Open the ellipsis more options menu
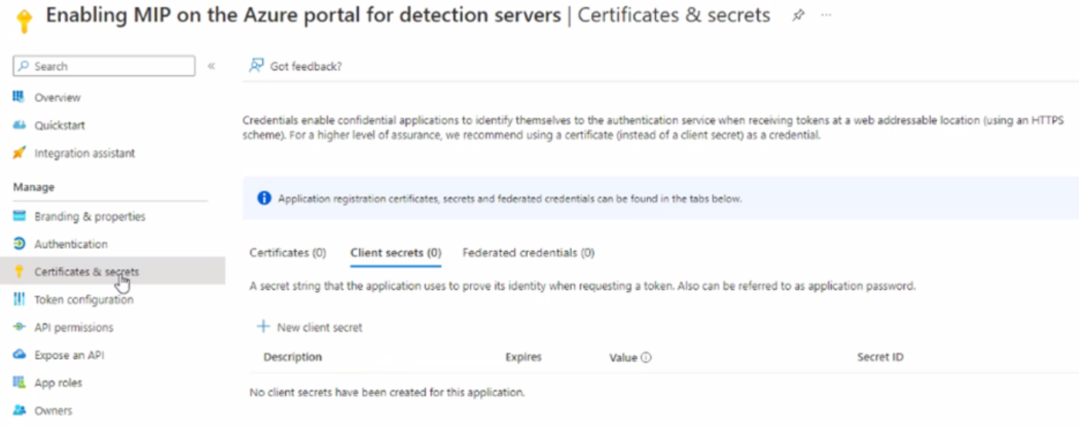 coord(826,15)
